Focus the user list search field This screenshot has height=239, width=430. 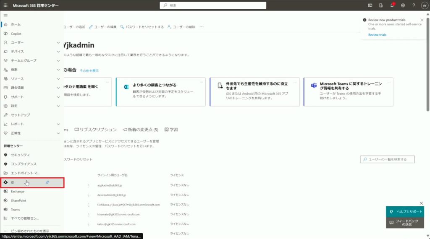pos(387,159)
